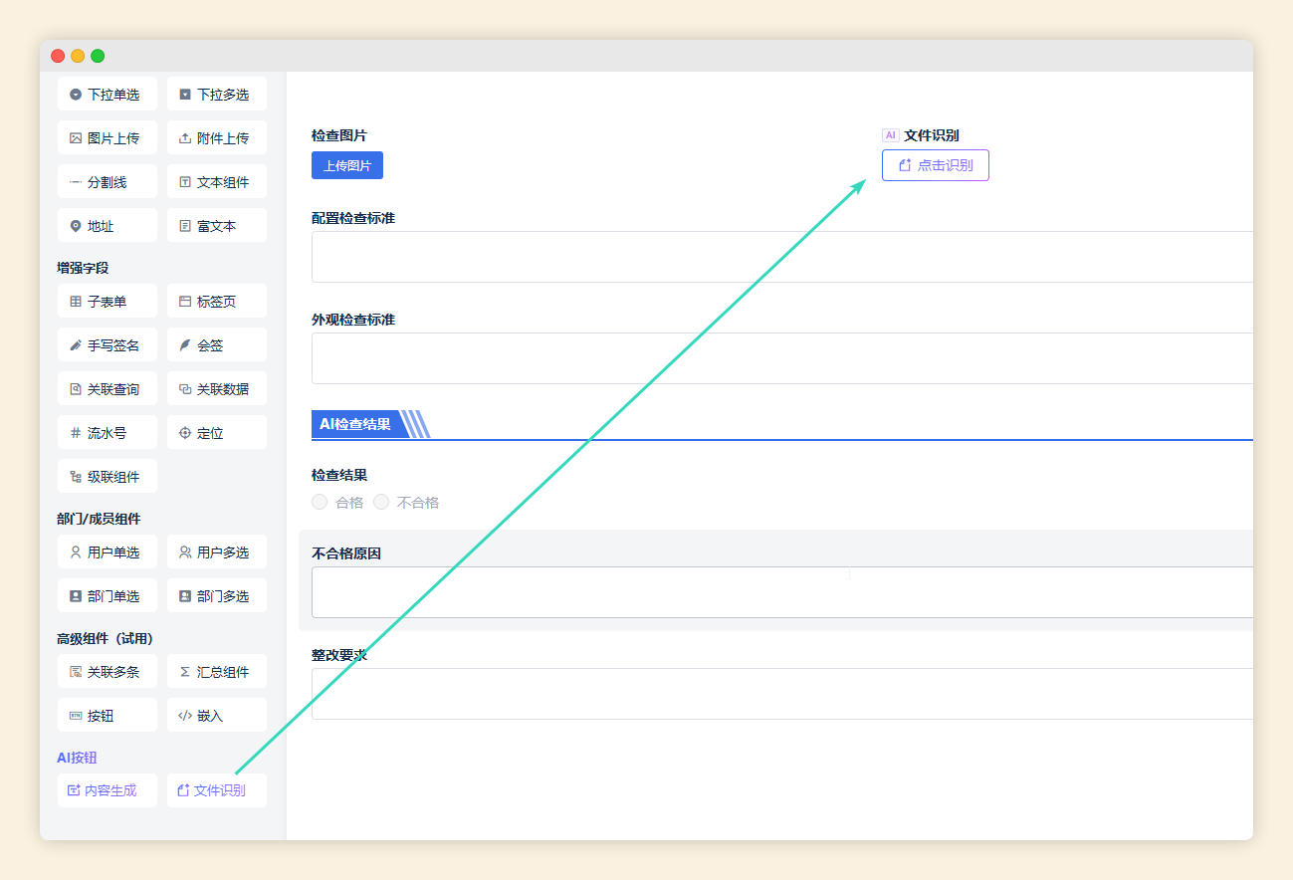Click into the 不合格原因 text area
Image resolution: width=1293 pixels, height=880 pixels.
tap(782, 592)
